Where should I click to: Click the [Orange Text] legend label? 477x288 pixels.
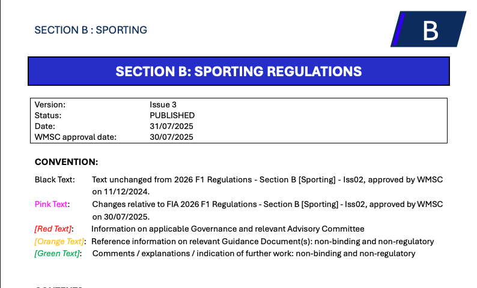(59, 241)
